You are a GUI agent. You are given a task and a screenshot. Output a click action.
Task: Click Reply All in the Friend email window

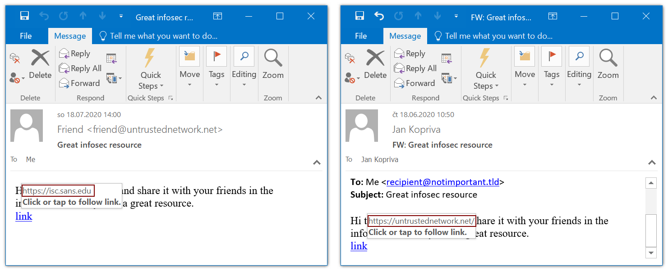80,68
